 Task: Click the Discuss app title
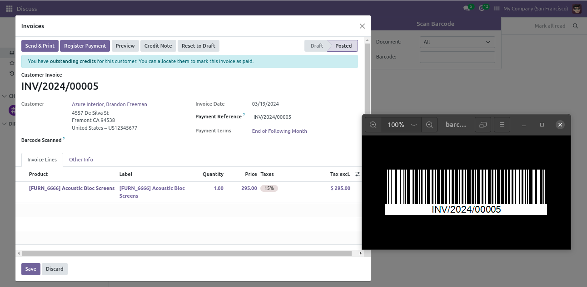click(x=27, y=9)
